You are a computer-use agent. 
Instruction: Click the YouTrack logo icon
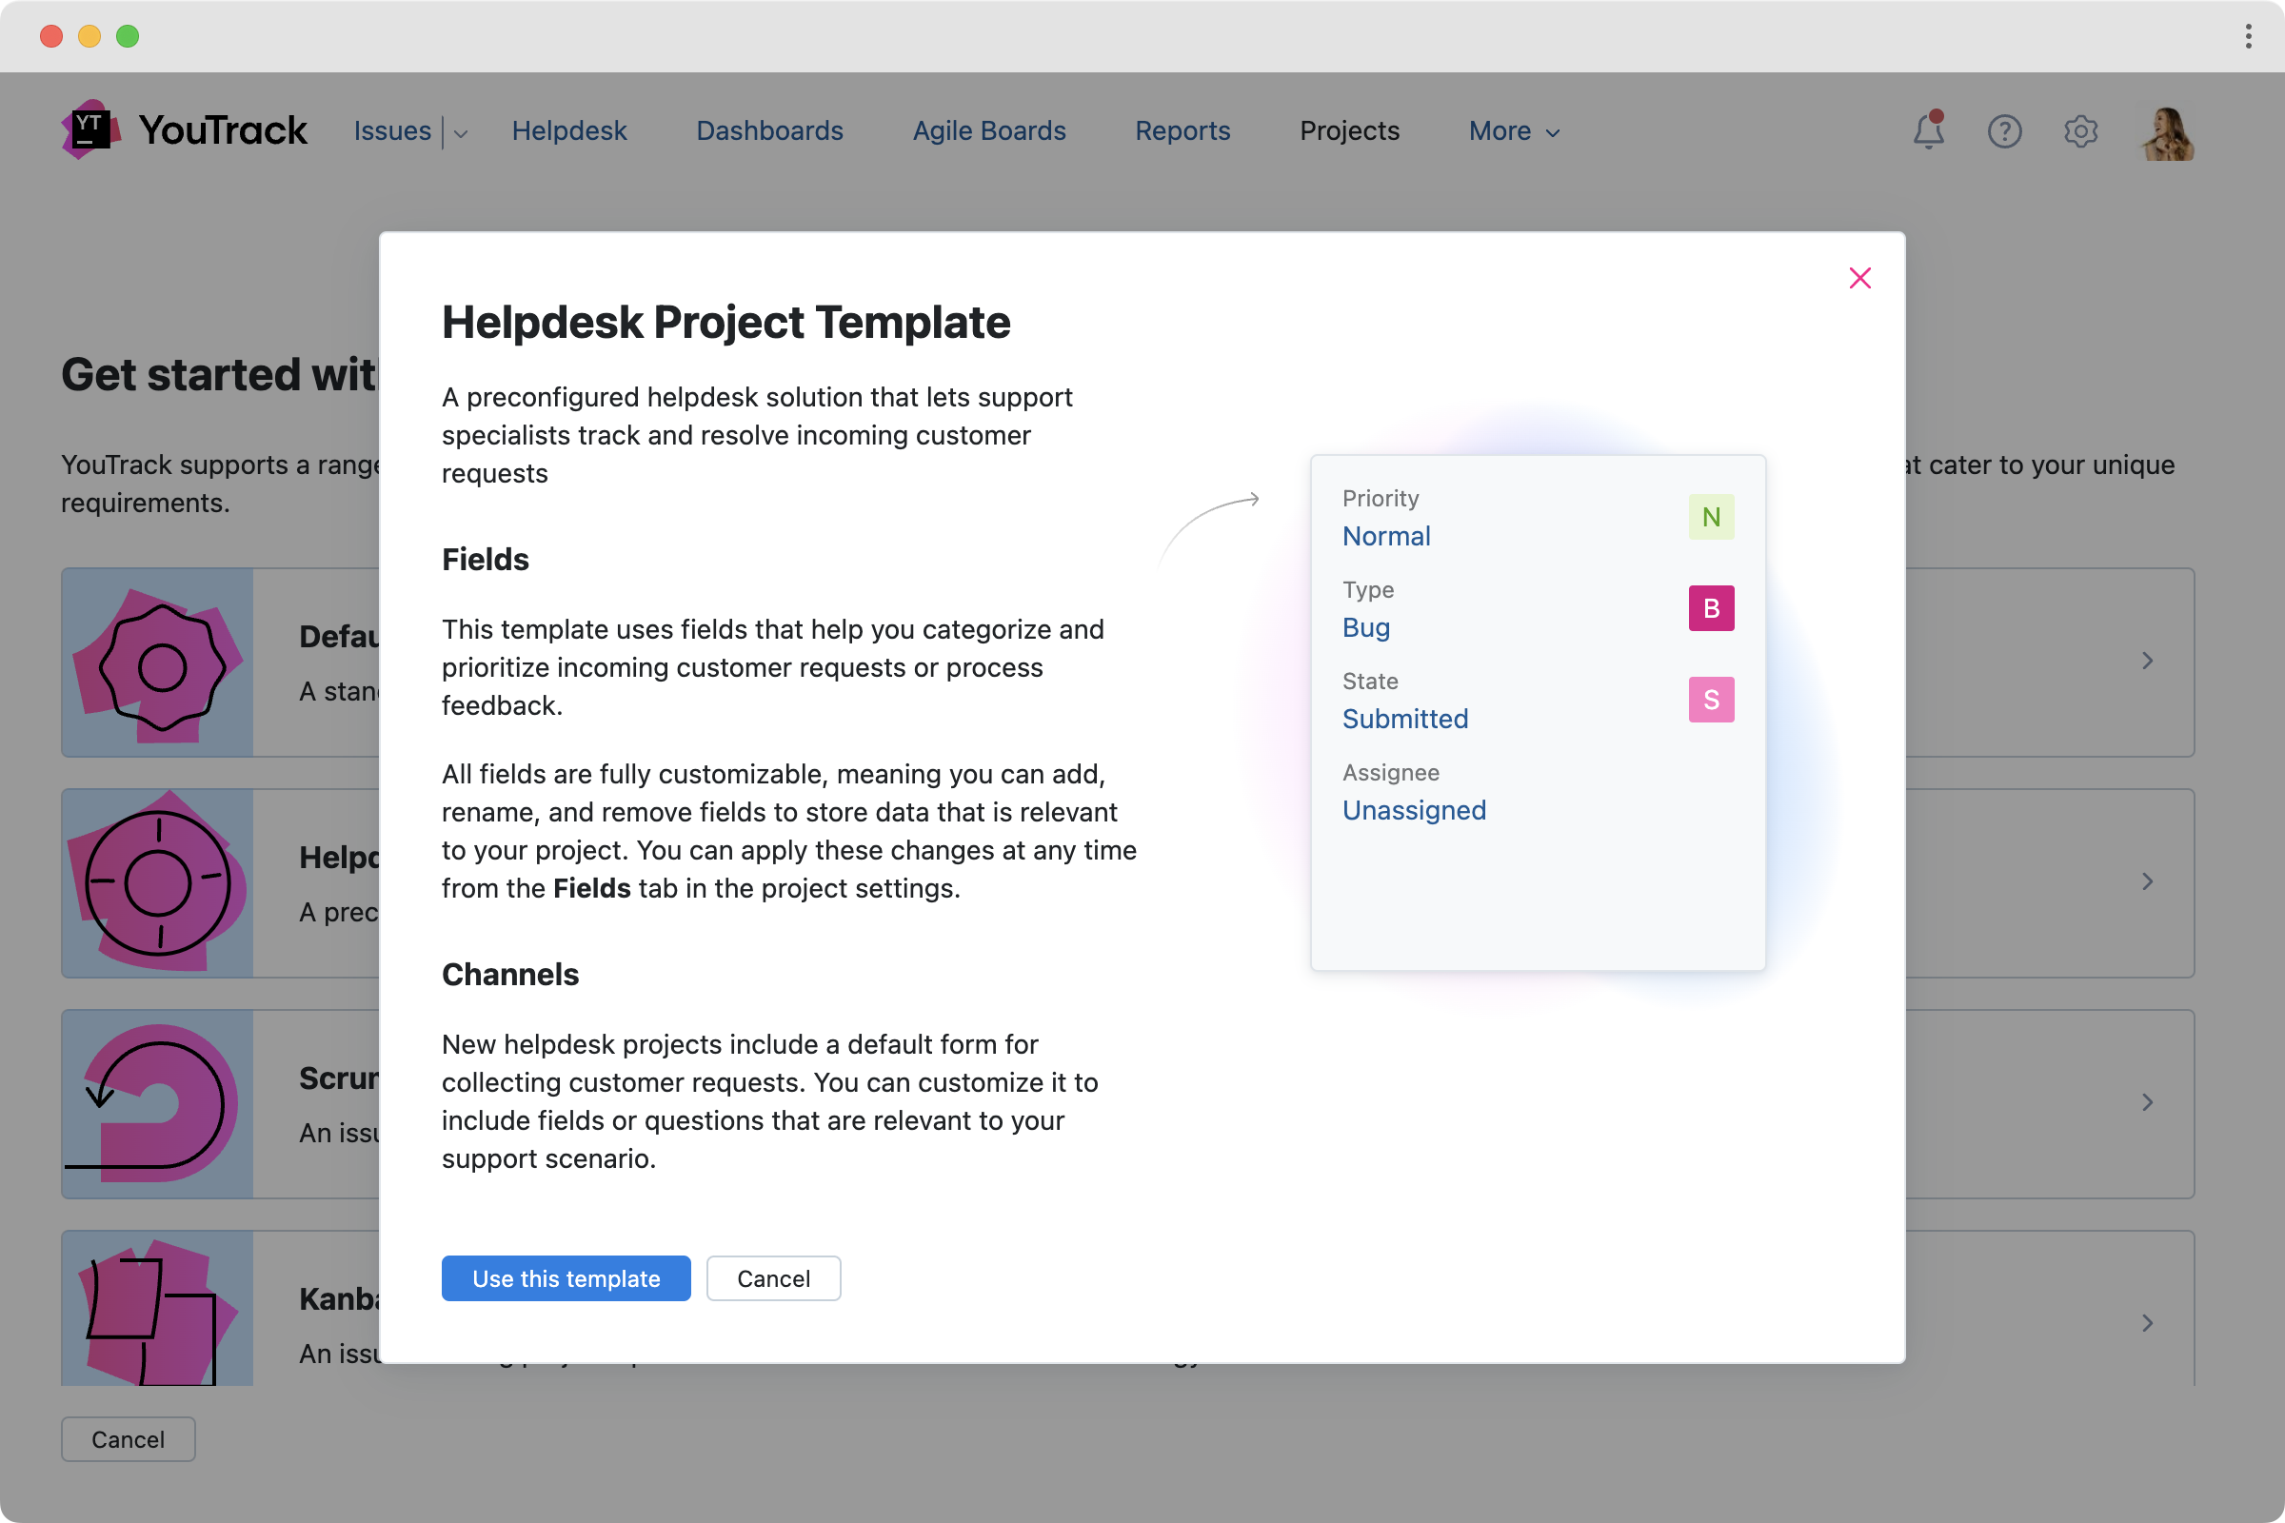point(90,130)
